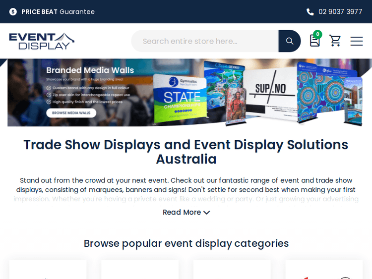Open the Event Display logo homepage
372x279 pixels.
(42, 41)
